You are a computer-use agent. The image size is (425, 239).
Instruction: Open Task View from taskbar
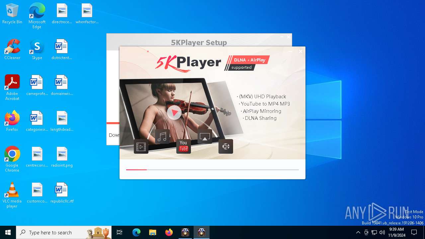(x=120, y=232)
